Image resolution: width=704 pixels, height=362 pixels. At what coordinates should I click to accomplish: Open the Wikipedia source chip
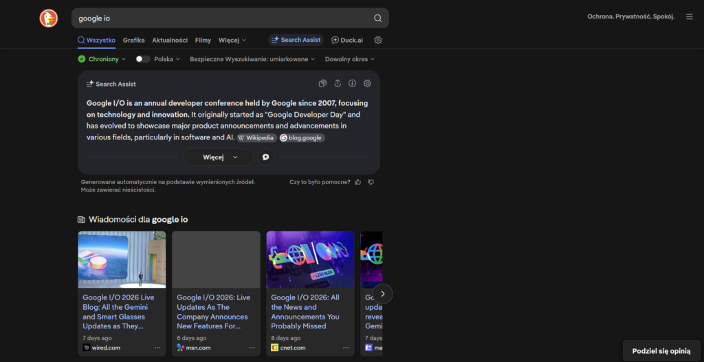point(257,137)
